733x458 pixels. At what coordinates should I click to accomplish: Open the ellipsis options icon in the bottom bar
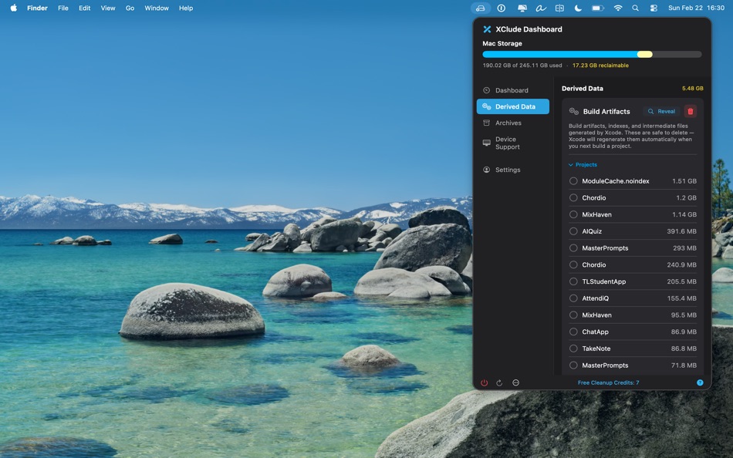515,382
